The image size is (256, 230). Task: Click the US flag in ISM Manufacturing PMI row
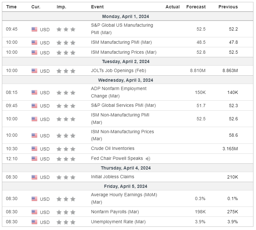[x=34, y=42]
